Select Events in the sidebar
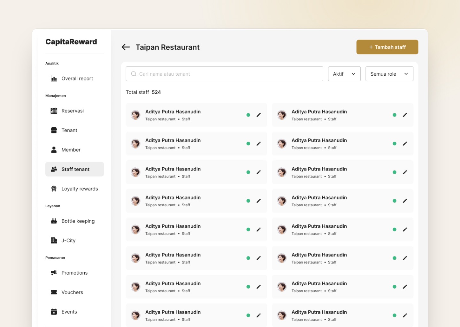The height and width of the screenshot is (327, 460). click(x=74, y=312)
